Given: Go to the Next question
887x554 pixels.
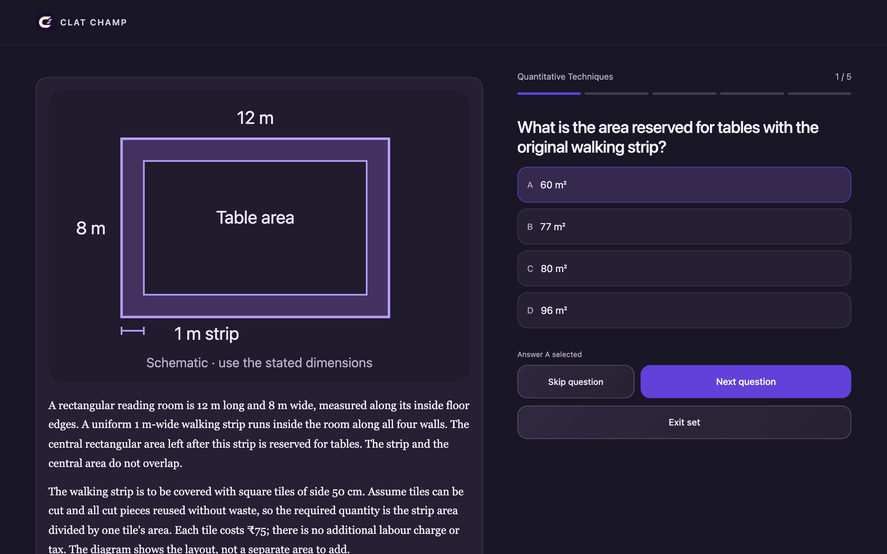Looking at the screenshot, I should 745,382.
